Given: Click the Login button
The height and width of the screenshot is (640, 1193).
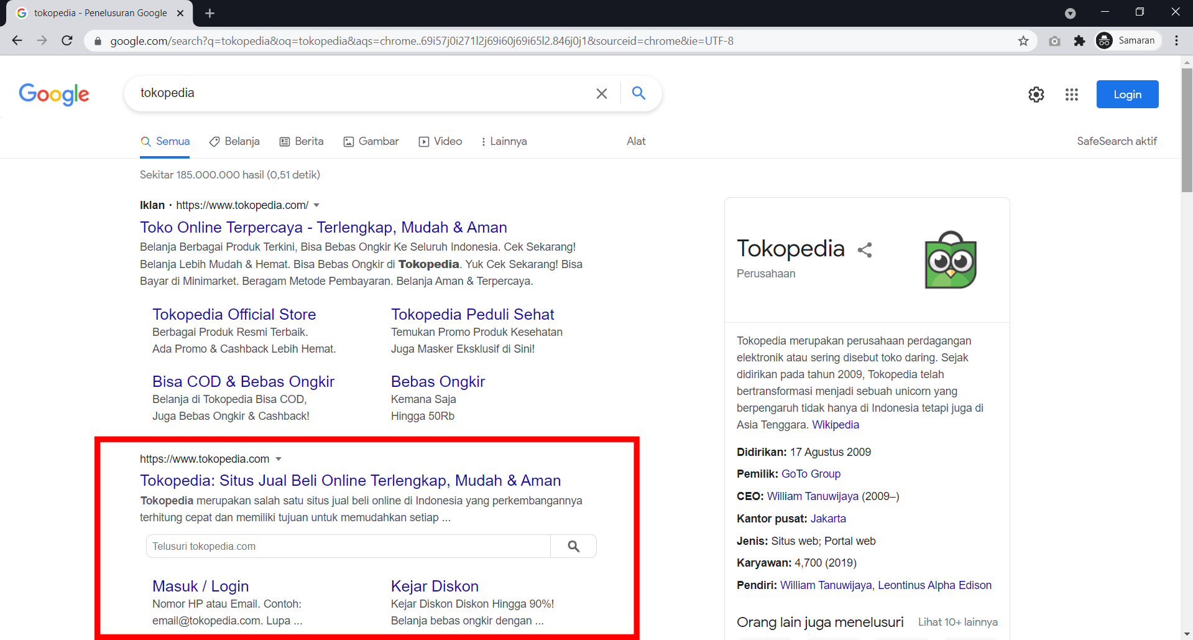Looking at the screenshot, I should (1127, 94).
